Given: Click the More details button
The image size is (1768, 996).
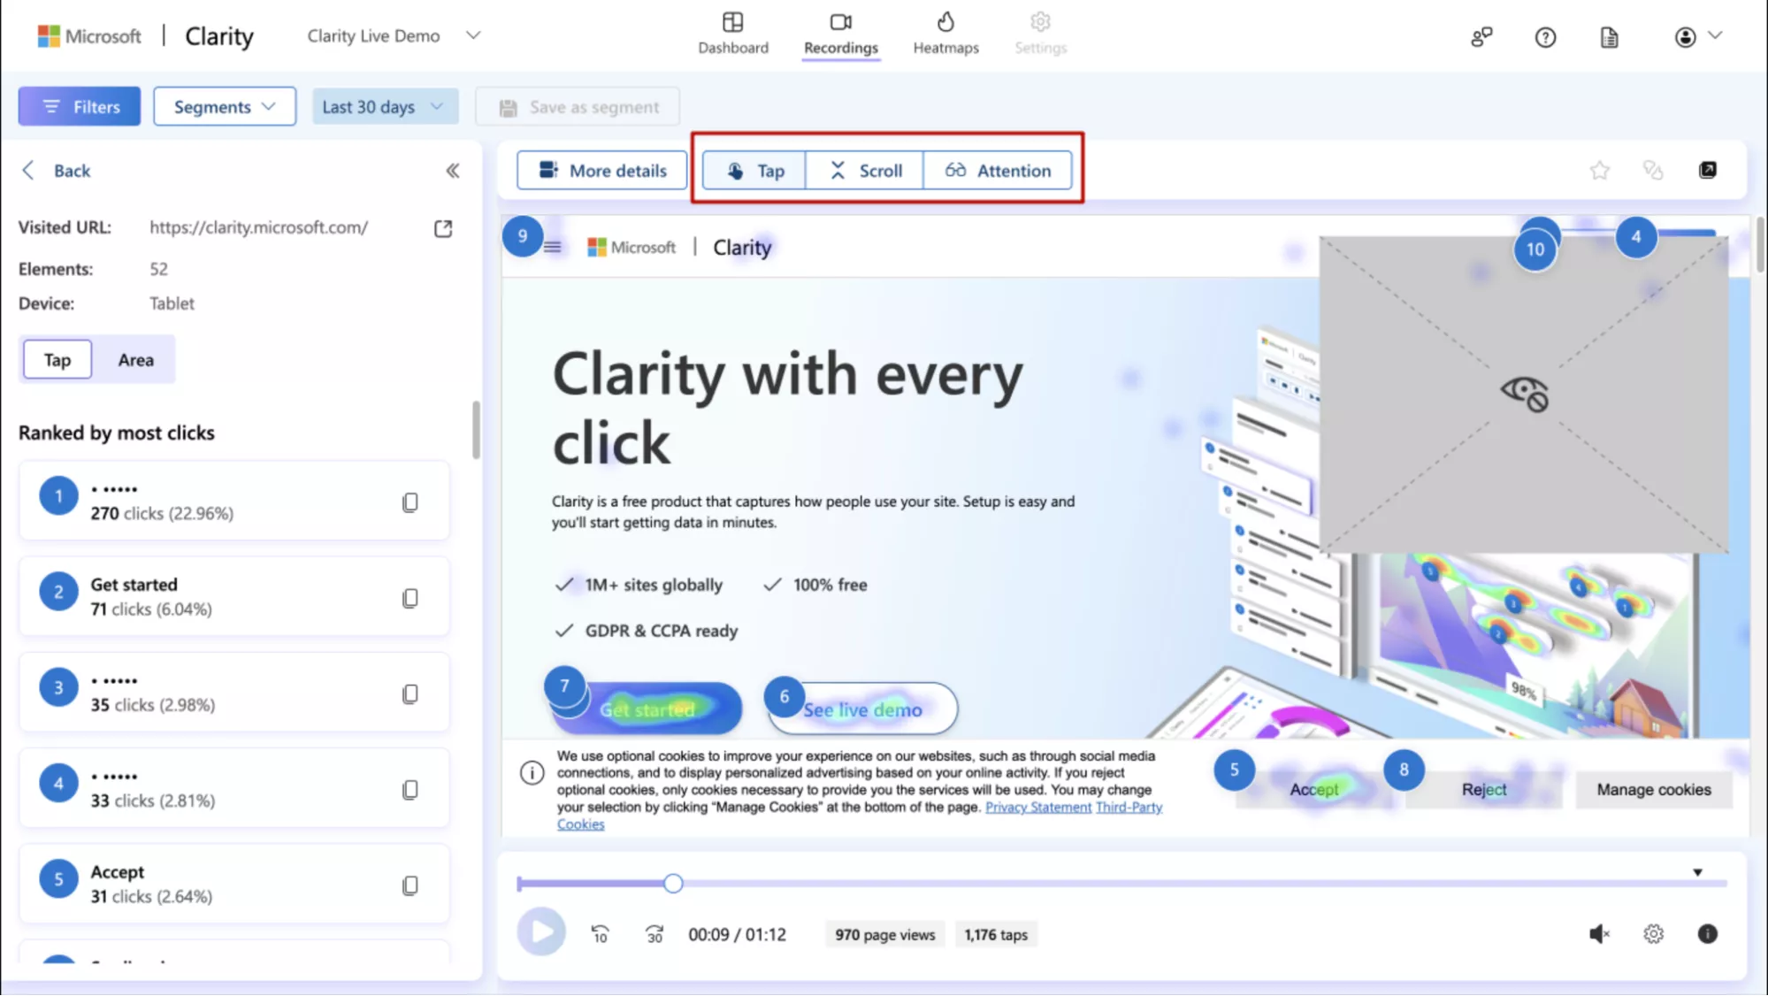Looking at the screenshot, I should [602, 171].
